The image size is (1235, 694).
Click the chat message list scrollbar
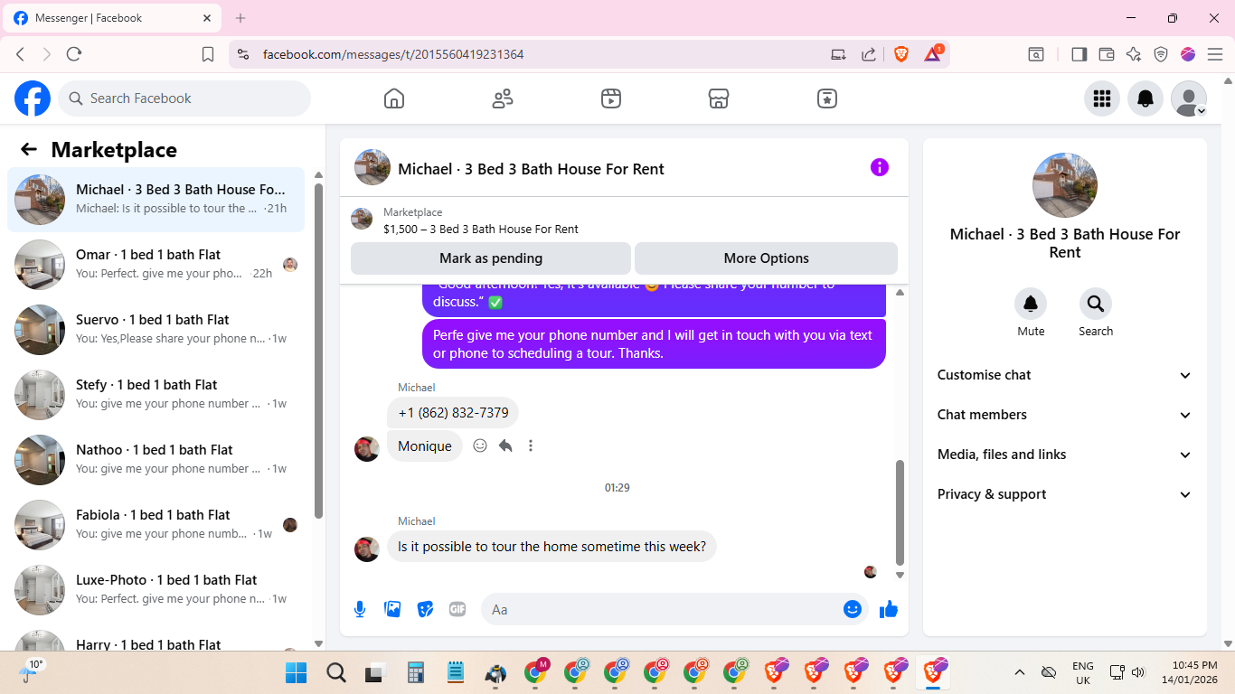click(900, 512)
